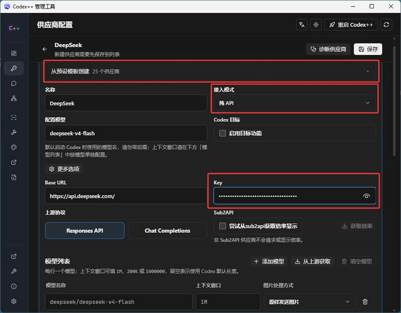Open the hammer tool icon in sidebar
The width and height of the screenshot is (401, 313).
(14, 132)
